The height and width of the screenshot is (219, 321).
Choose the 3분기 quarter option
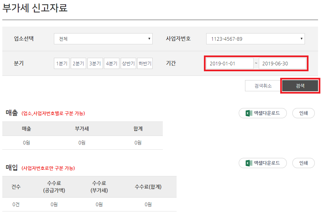pos(95,63)
